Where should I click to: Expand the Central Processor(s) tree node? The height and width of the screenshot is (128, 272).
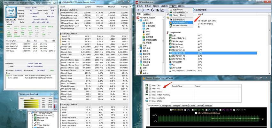[32, 115]
